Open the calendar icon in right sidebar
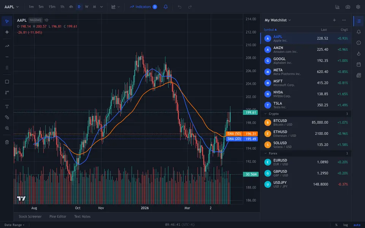This screenshot has height=228, width=365. pos(359,65)
